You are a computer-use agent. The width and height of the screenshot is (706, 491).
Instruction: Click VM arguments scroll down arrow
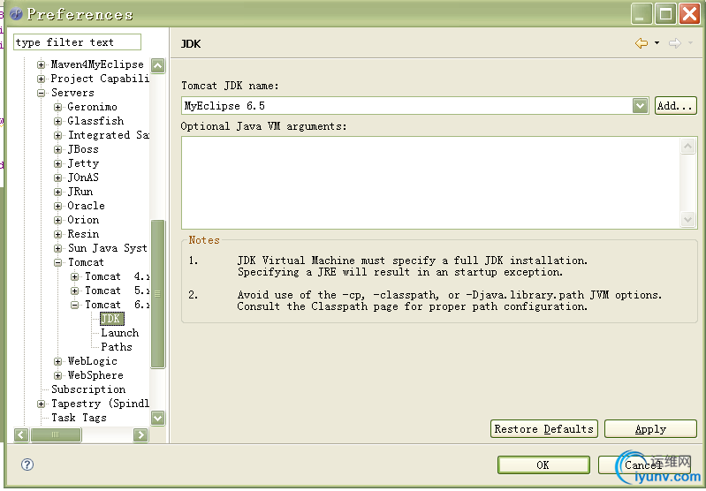coord(687,220)
